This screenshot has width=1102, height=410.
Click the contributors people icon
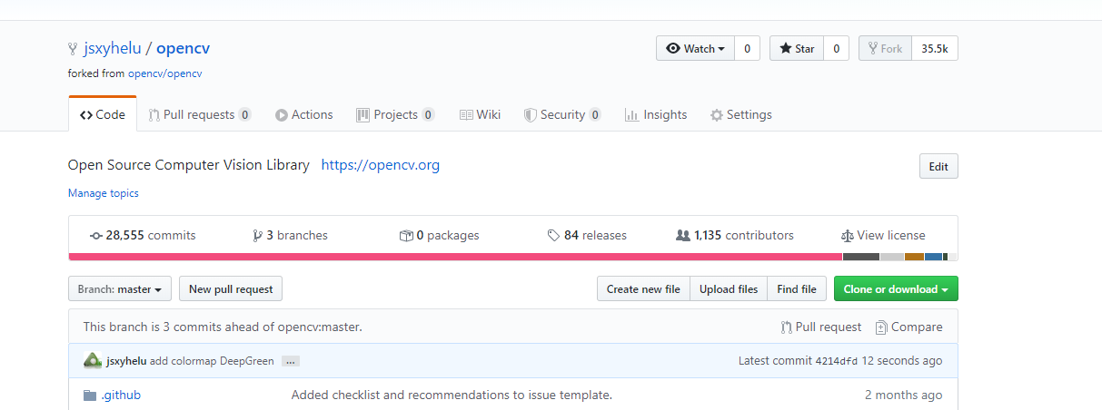coord(683,236)
